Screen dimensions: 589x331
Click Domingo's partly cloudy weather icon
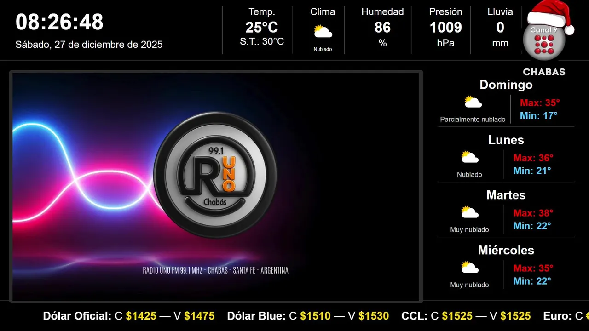473,102
